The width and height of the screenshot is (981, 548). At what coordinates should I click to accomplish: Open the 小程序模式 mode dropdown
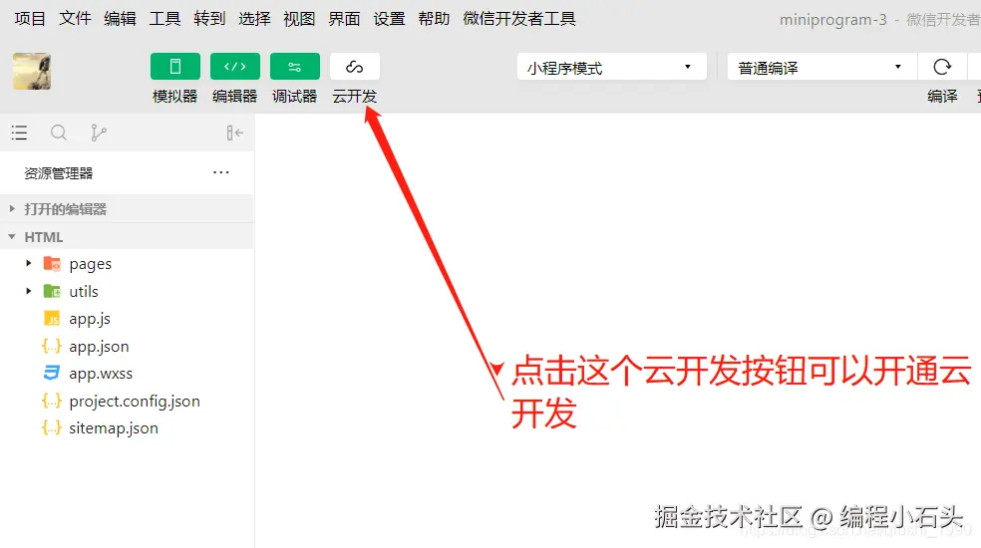point(611,67)
